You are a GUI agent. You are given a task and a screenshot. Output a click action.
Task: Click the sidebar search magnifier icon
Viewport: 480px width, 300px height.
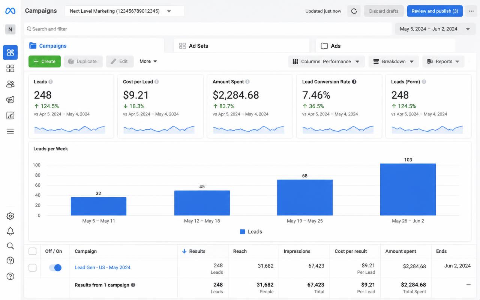(x=10, y=246)
